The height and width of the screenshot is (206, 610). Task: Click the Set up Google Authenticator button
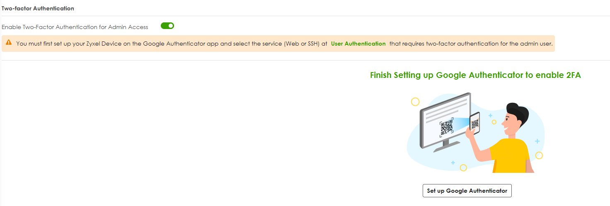[467, 191]
